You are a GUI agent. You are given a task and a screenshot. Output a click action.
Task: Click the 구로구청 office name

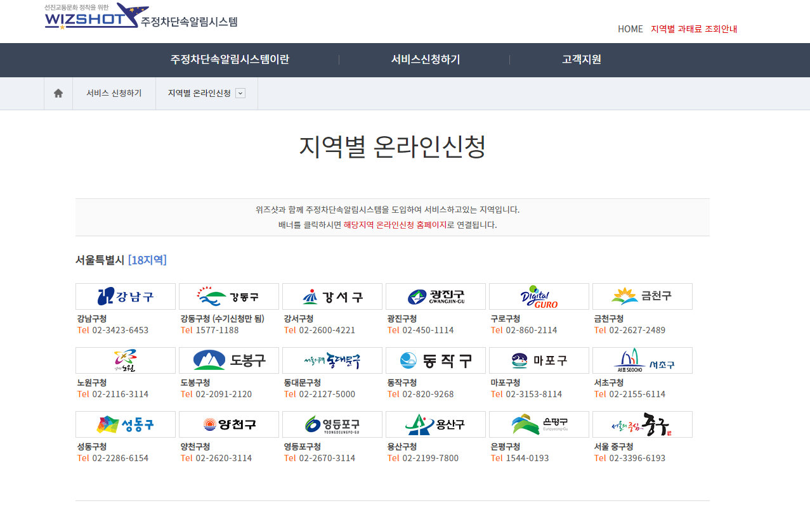tap(506, 319)
